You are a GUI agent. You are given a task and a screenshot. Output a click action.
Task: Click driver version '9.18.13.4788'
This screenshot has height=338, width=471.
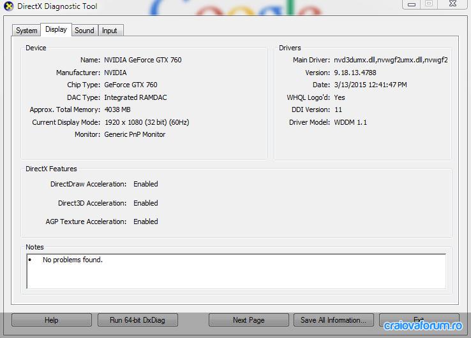(355, 73)
